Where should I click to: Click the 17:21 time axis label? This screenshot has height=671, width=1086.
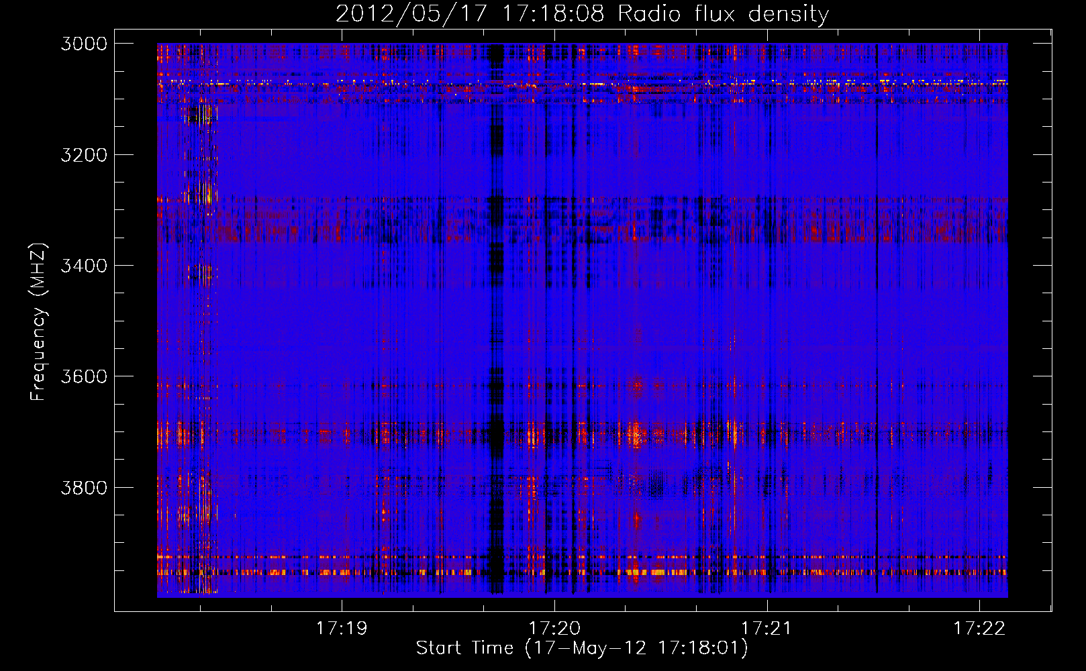(x=767, y=628)
